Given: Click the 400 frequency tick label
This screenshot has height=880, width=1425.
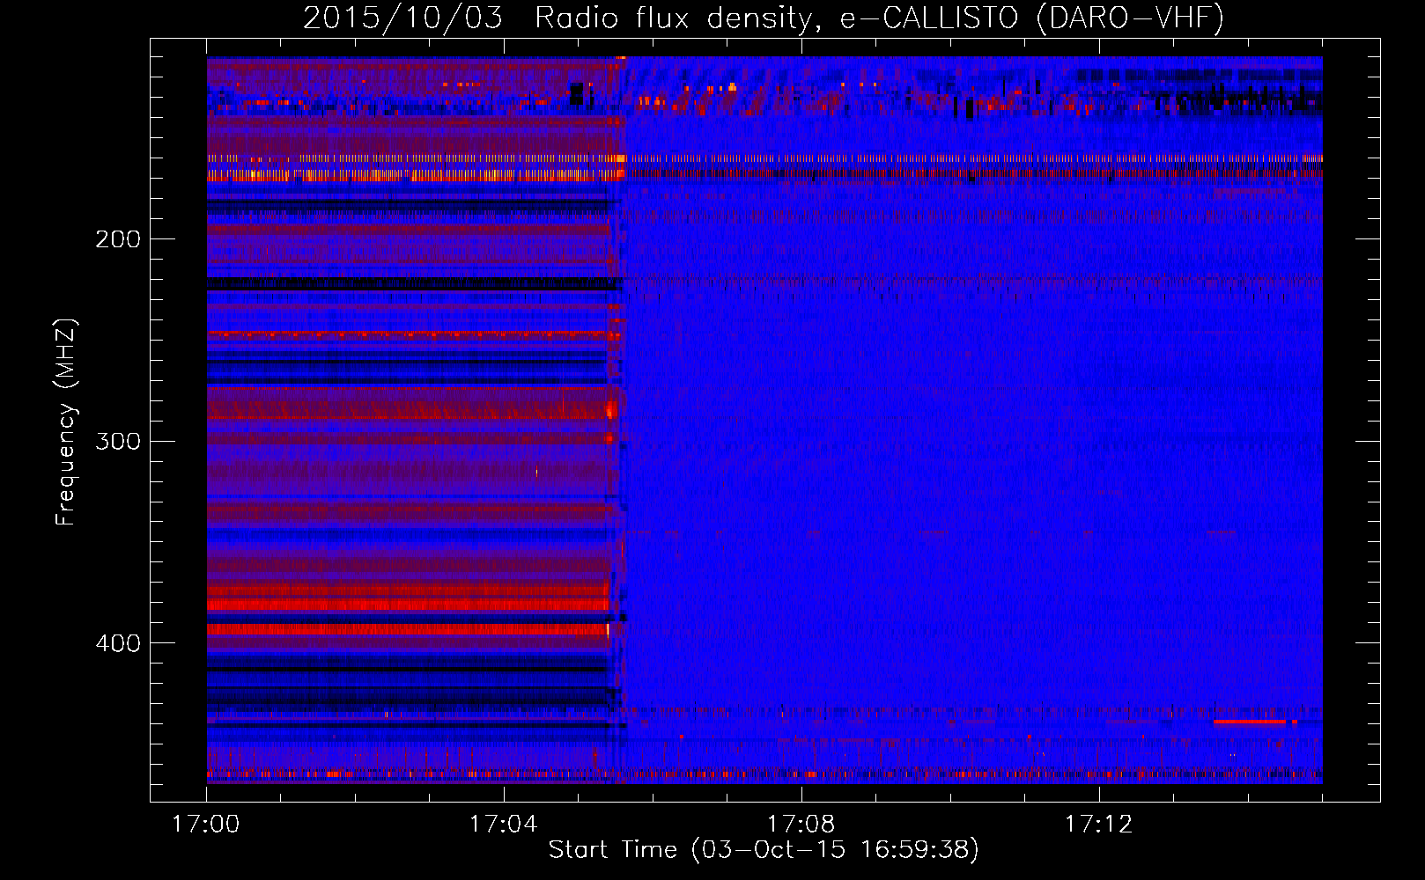Looking at the screenshot, I should pyautogui.click(x=118, y=643).
